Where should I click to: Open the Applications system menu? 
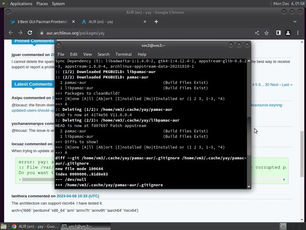pos(21,4)
